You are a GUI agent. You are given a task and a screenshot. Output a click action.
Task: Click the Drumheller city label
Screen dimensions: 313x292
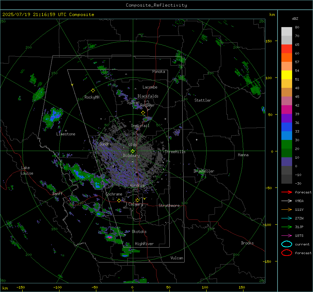tap(204, 171)
